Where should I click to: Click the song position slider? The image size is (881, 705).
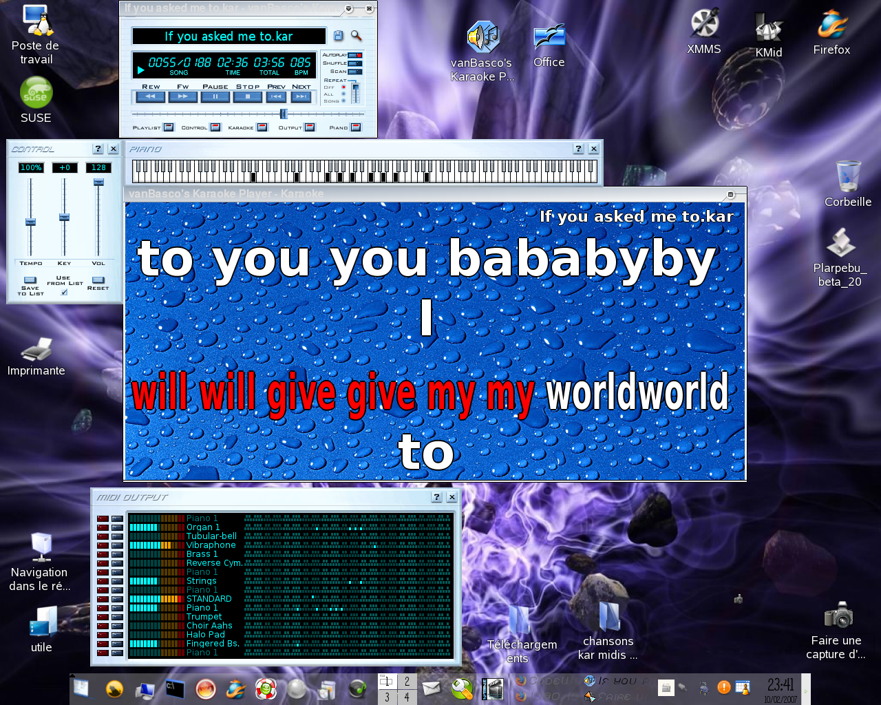coord(284,114)
